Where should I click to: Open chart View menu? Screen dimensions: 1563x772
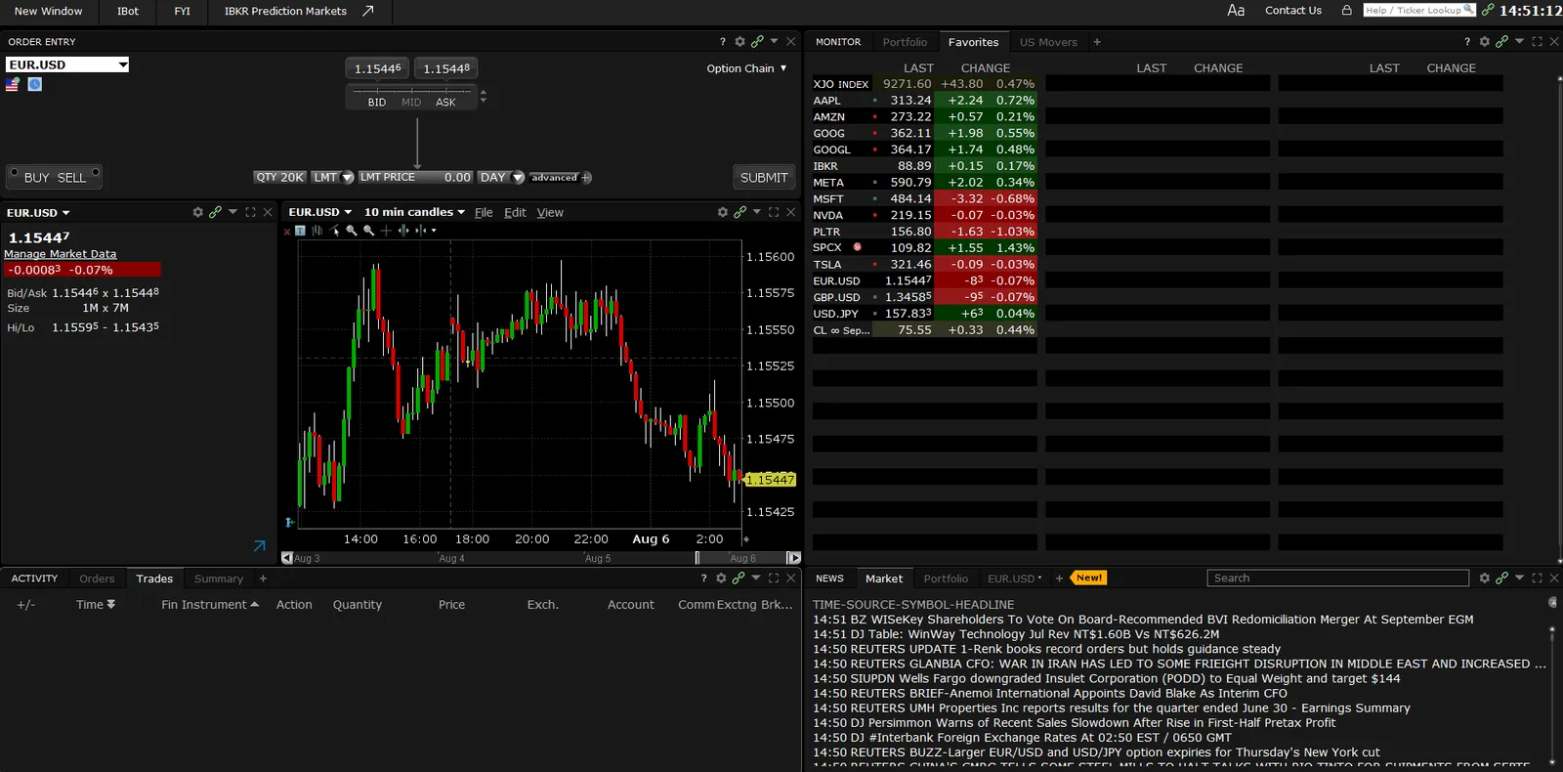[x=550, y=212]
